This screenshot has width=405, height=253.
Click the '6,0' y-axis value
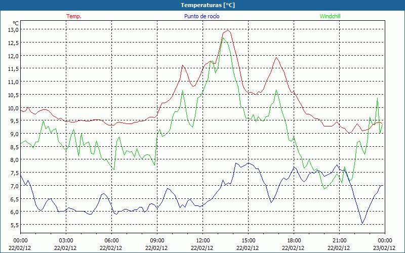pos(15,212)
